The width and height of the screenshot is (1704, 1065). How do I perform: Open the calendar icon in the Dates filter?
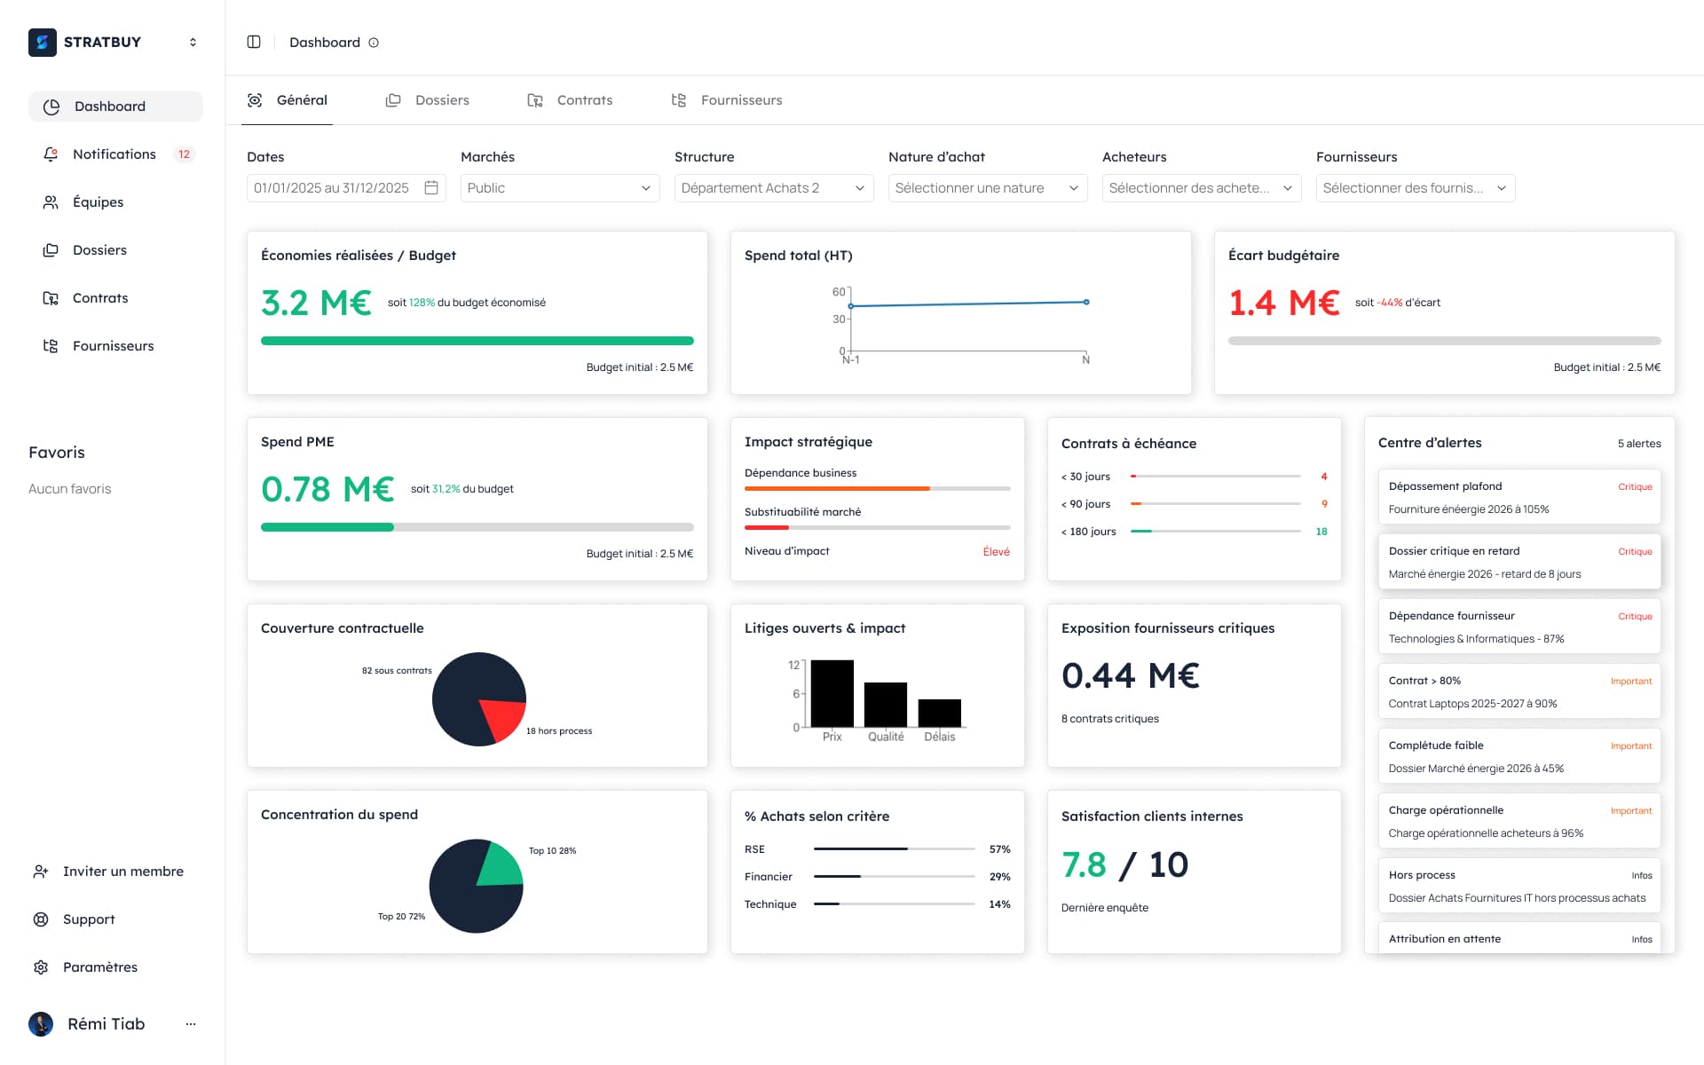[x=431, y=187]
